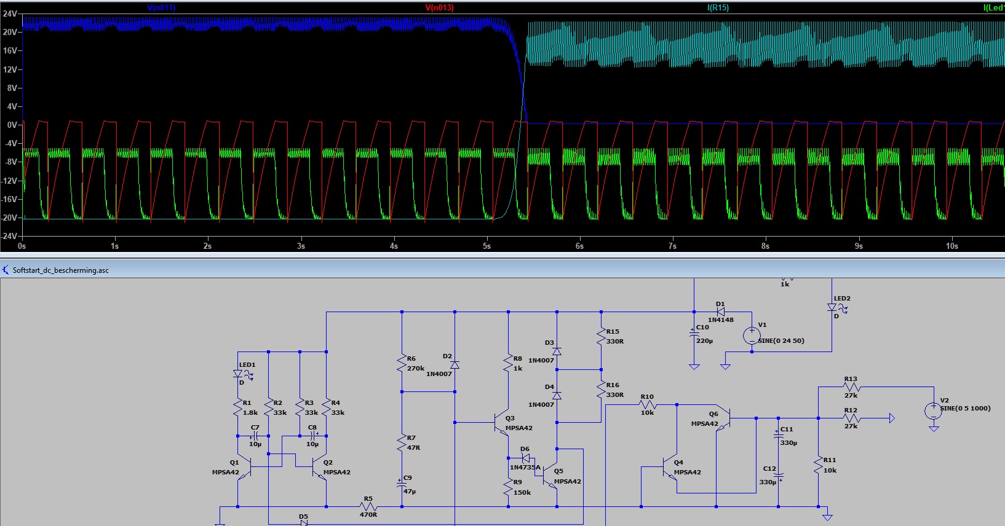Screen dimensions: 1005x526
Task: Click the V(n011) blue trace label
Action: [x=161, y=8]
